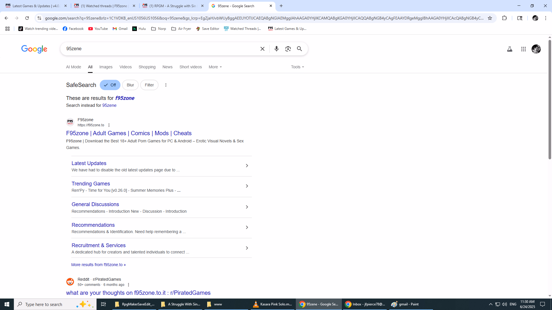Open the f95zone corrected query link
Viewport: 552px width, 310px height.
click(125, 98)
